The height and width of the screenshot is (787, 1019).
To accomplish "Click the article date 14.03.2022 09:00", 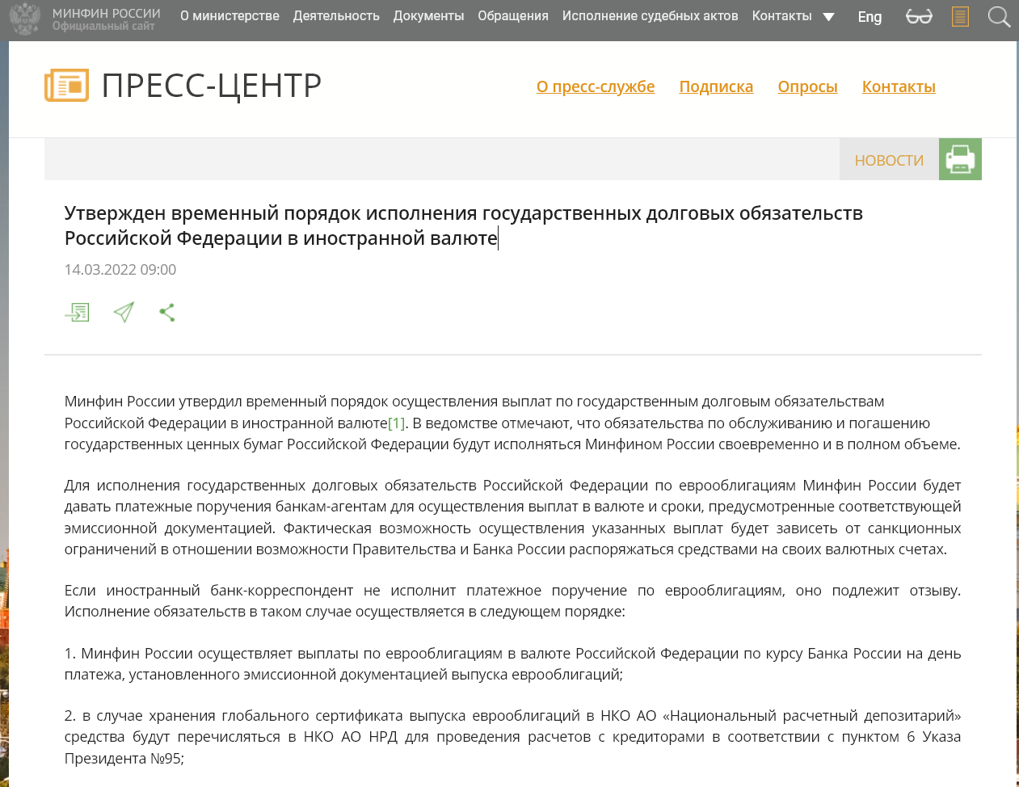I will [x=120, y=270].
